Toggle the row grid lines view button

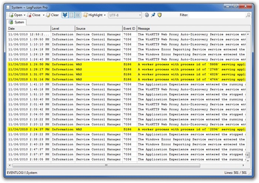point(71,15)
